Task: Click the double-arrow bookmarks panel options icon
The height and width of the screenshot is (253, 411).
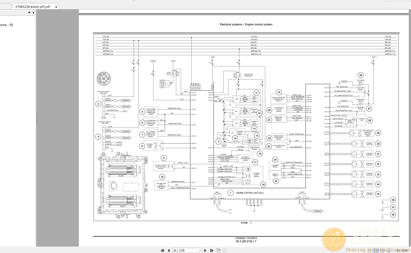Action: [x=29, y=13]
